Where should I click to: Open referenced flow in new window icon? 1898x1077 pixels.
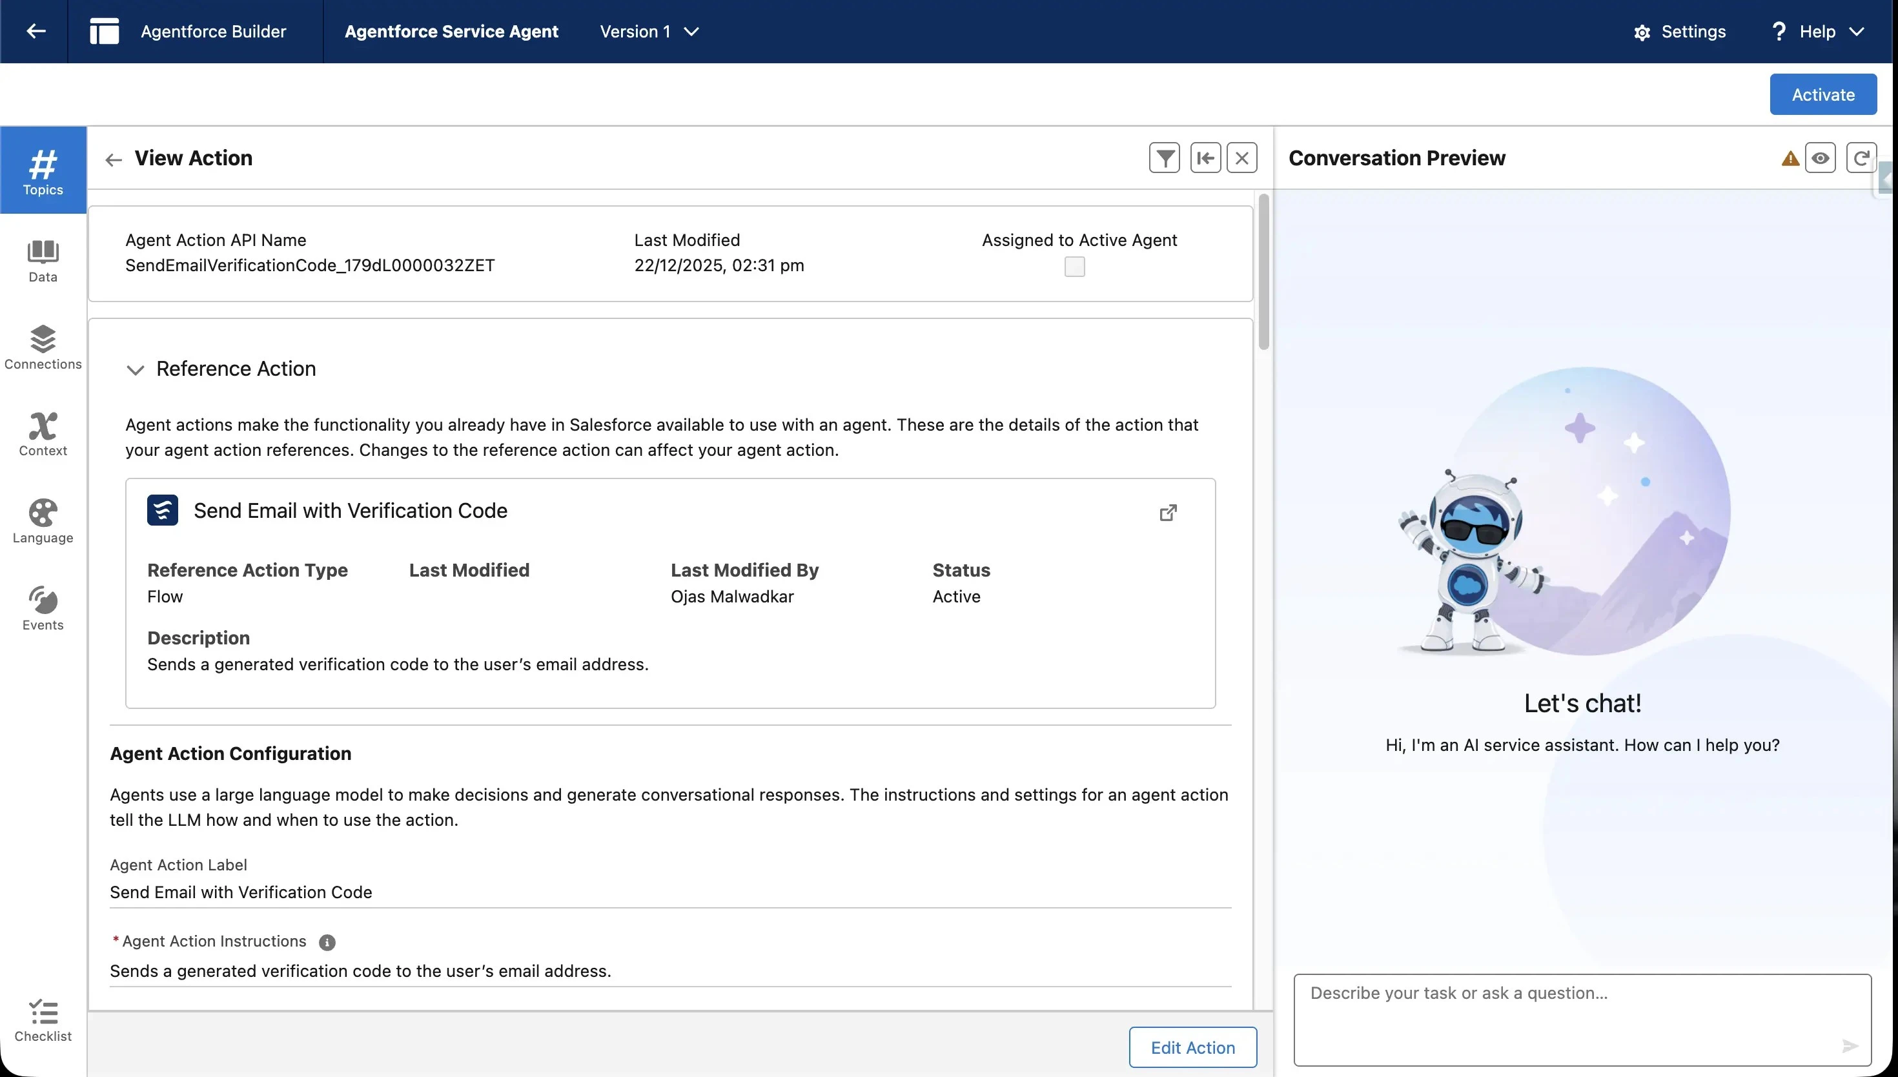[x=1167, y=512]
